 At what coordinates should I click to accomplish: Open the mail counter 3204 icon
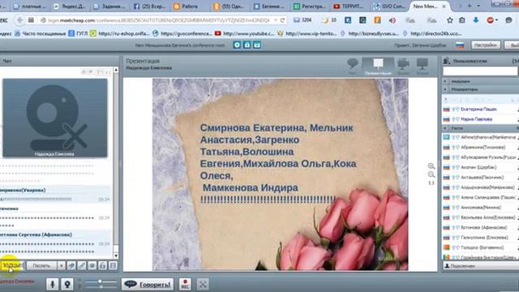(x=302, y=20)
